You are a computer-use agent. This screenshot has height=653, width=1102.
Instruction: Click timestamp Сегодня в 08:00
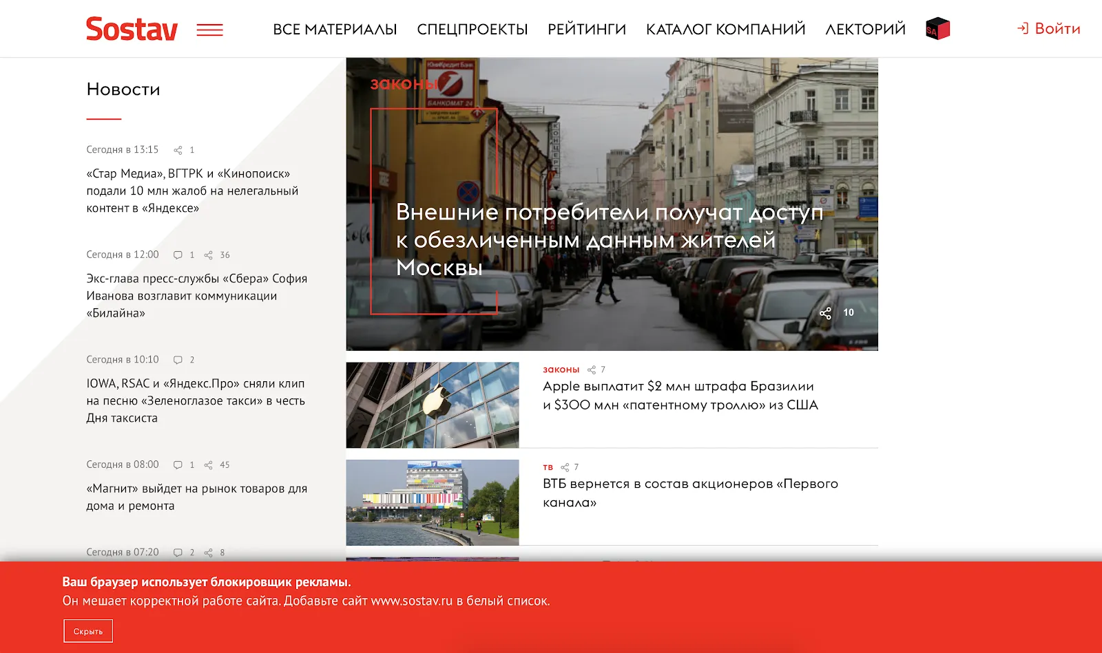click(x=123, y=464)
